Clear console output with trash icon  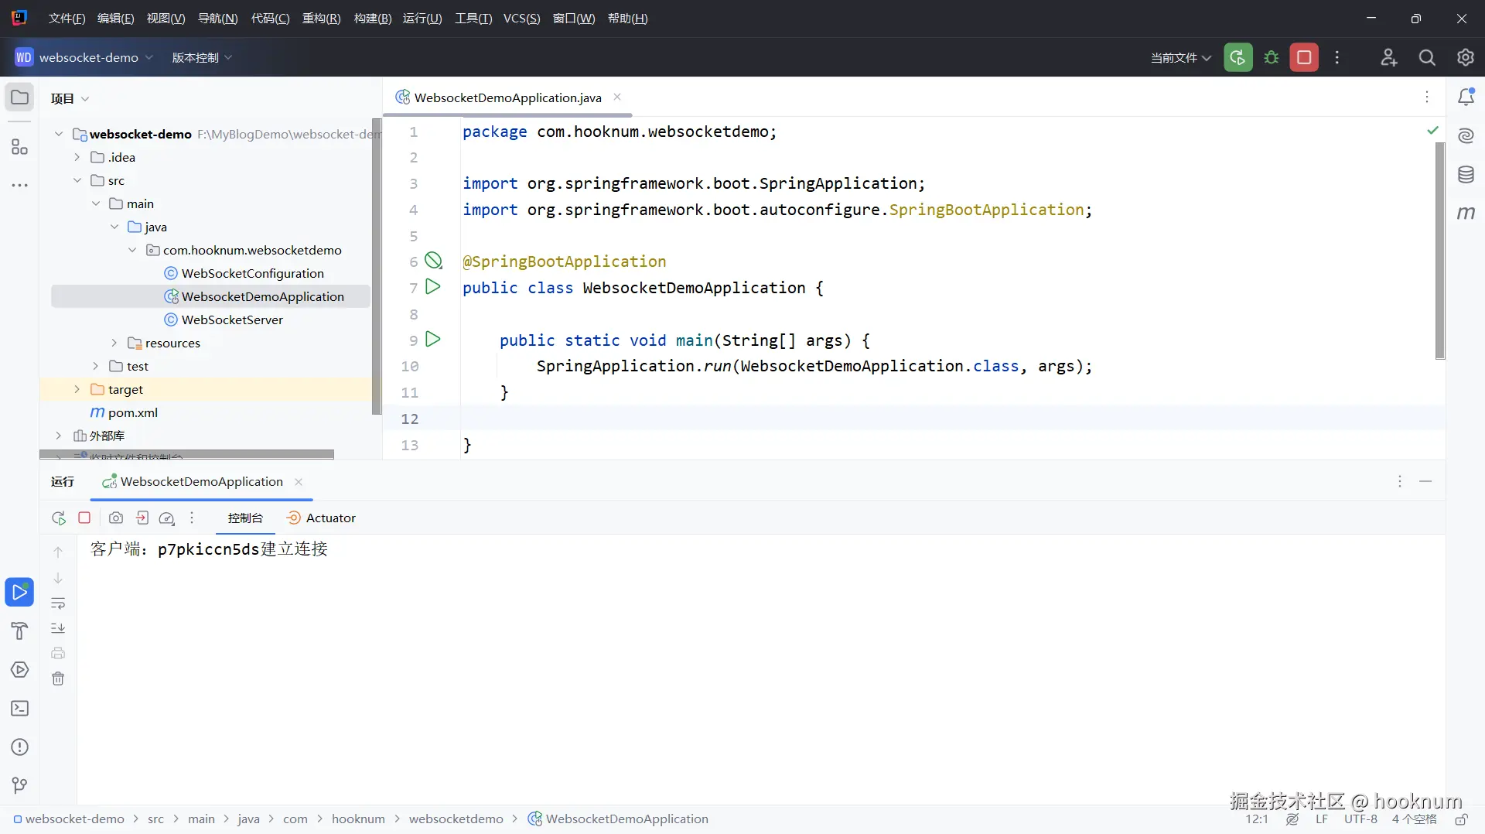point(58,678)
